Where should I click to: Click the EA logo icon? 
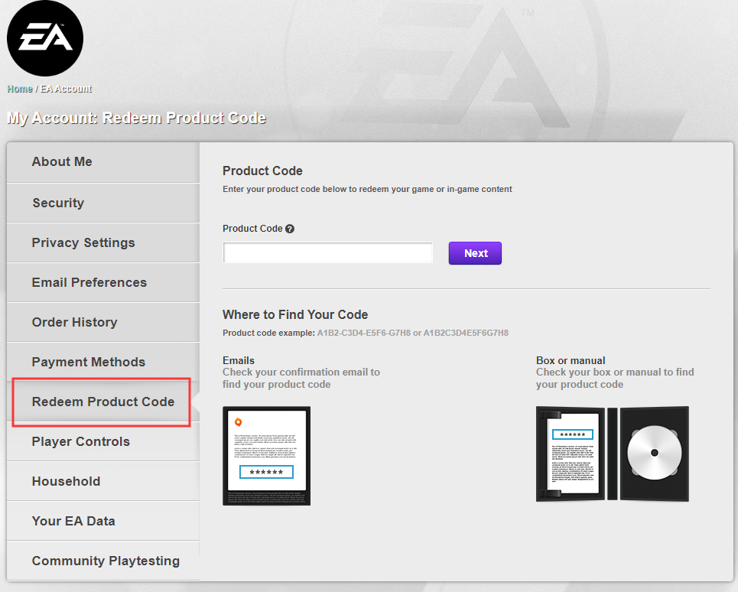pyautogui.click(x=45, y=38)
